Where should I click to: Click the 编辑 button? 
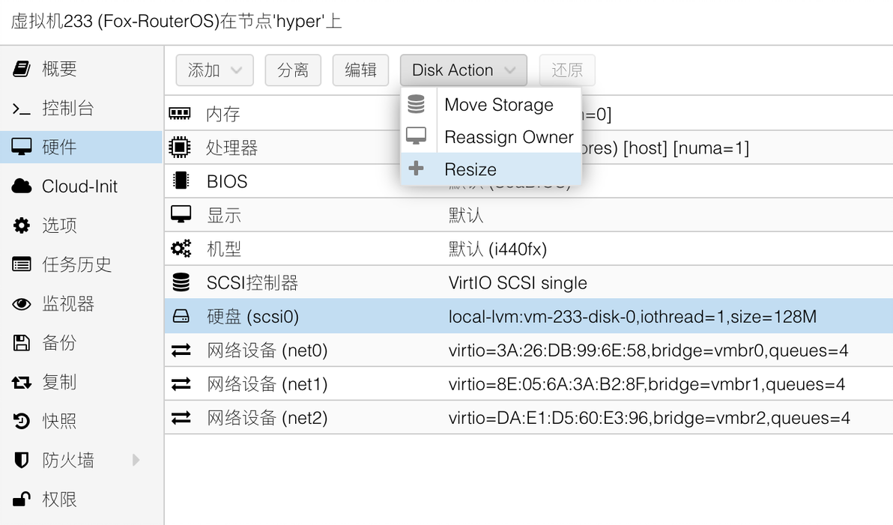pyautogui.click(x=360, y=70)
